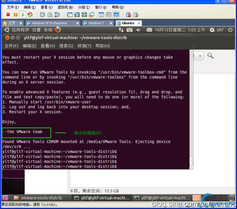Open the Ubuntu 位置 menu
Screen dimensions: 237x209
click(36, 30)
